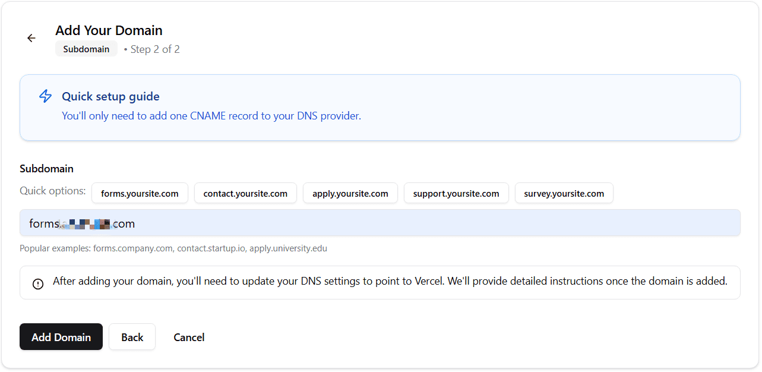Pick the apply.yoursite.com quick option
The image size is (762, 372).
350,193
